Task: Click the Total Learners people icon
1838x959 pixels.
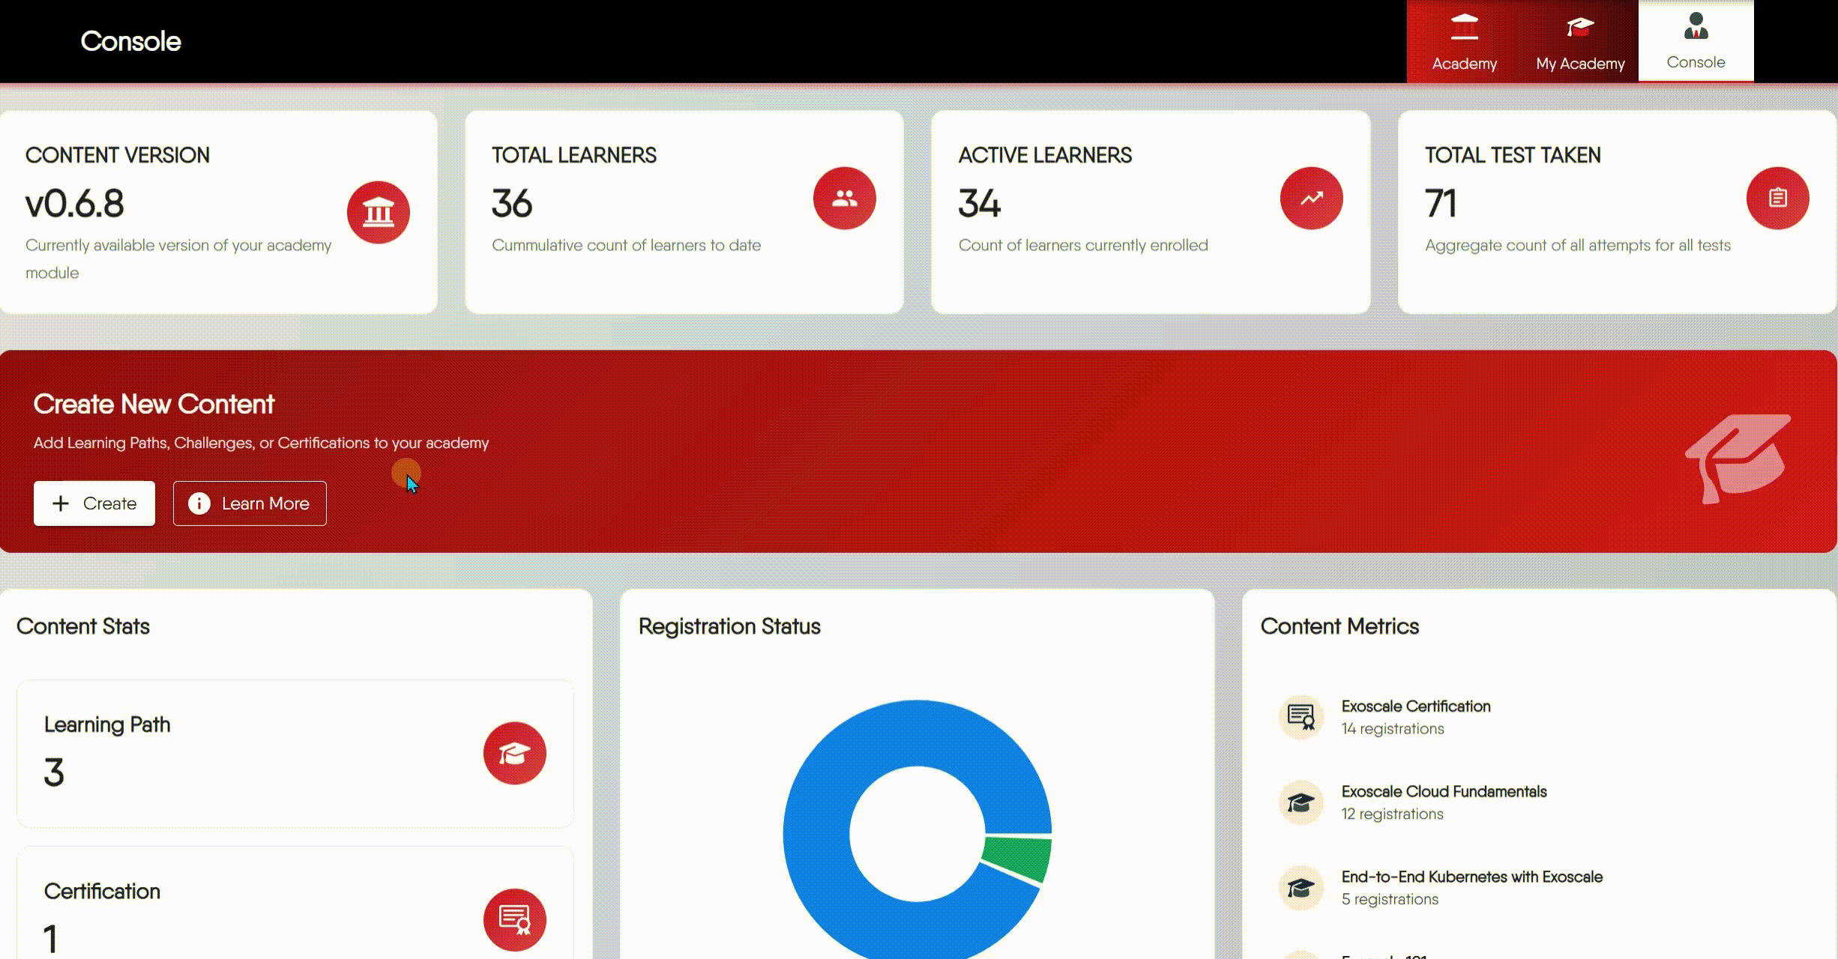Action: pos(845,198)
